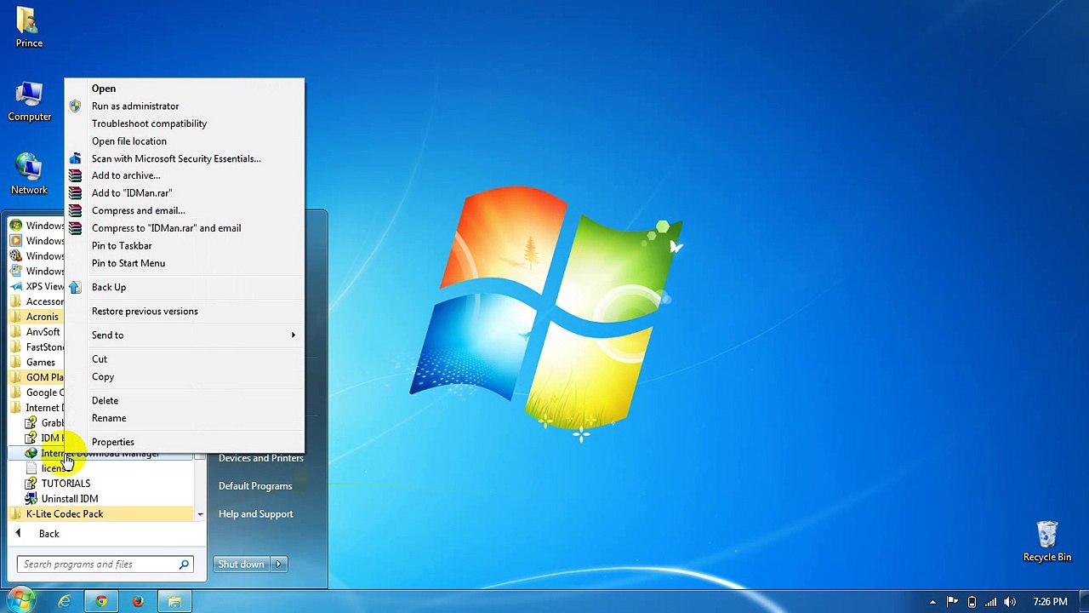Viewport: 1089px width, 613px height.
Task: Choose Add to "IDMan.rar"
Action: pyautogui.click(x=184, y=193)
